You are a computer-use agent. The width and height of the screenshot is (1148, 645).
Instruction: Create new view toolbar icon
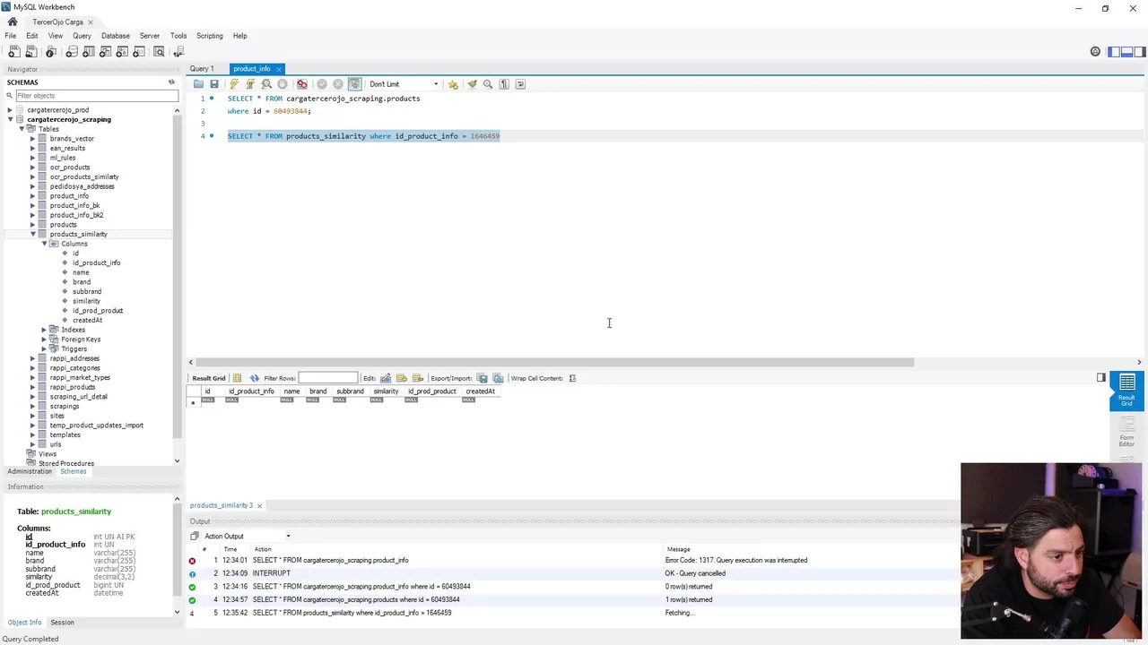105,52
